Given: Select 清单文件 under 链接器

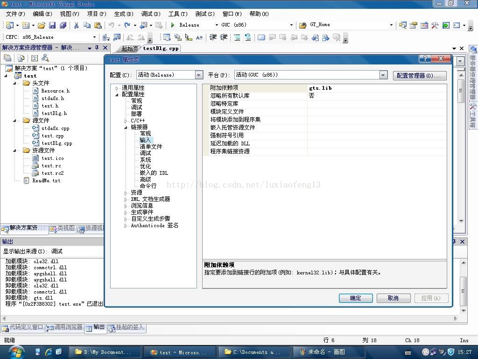Looking at the screenshot, I should tap(151, 147).
